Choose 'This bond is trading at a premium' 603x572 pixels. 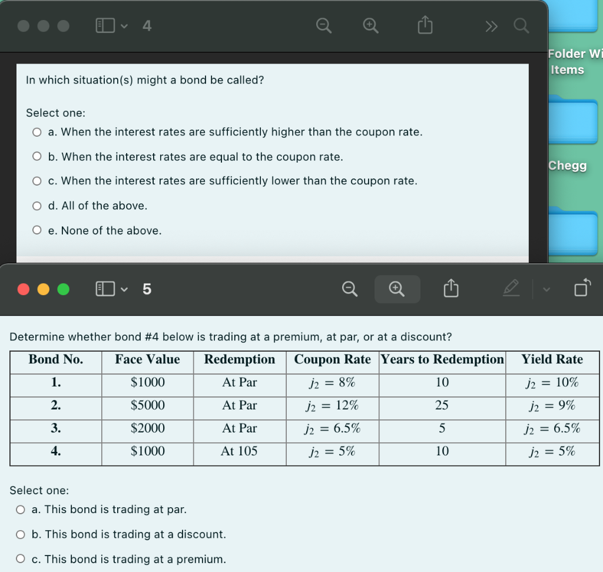tap(21, 558)
